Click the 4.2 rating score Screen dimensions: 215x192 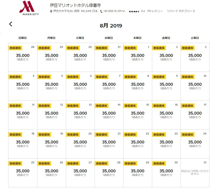pyautogui.click(x=143, y=11)
